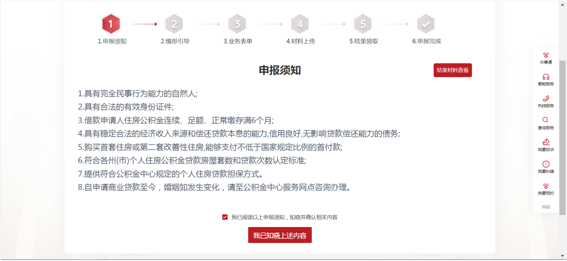Click 我已阅读以上申报须知 confirmation text
This screenshot has height=261, width=567.
click(285, 217)
